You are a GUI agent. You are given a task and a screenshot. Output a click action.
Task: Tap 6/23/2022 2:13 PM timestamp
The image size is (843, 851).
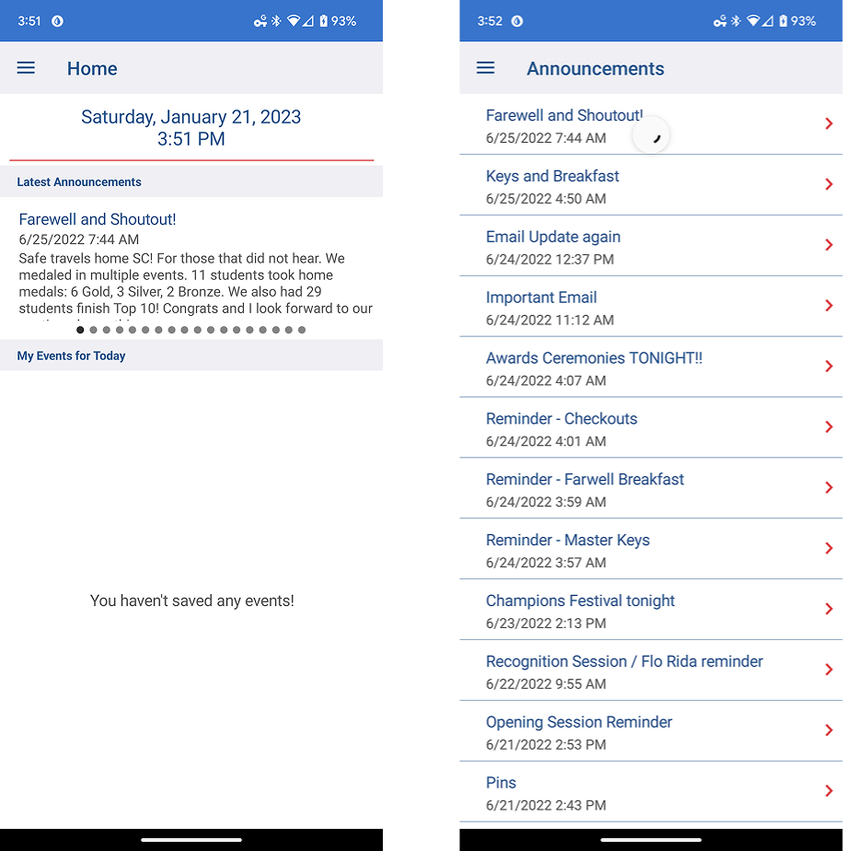(x=546, y=623)
